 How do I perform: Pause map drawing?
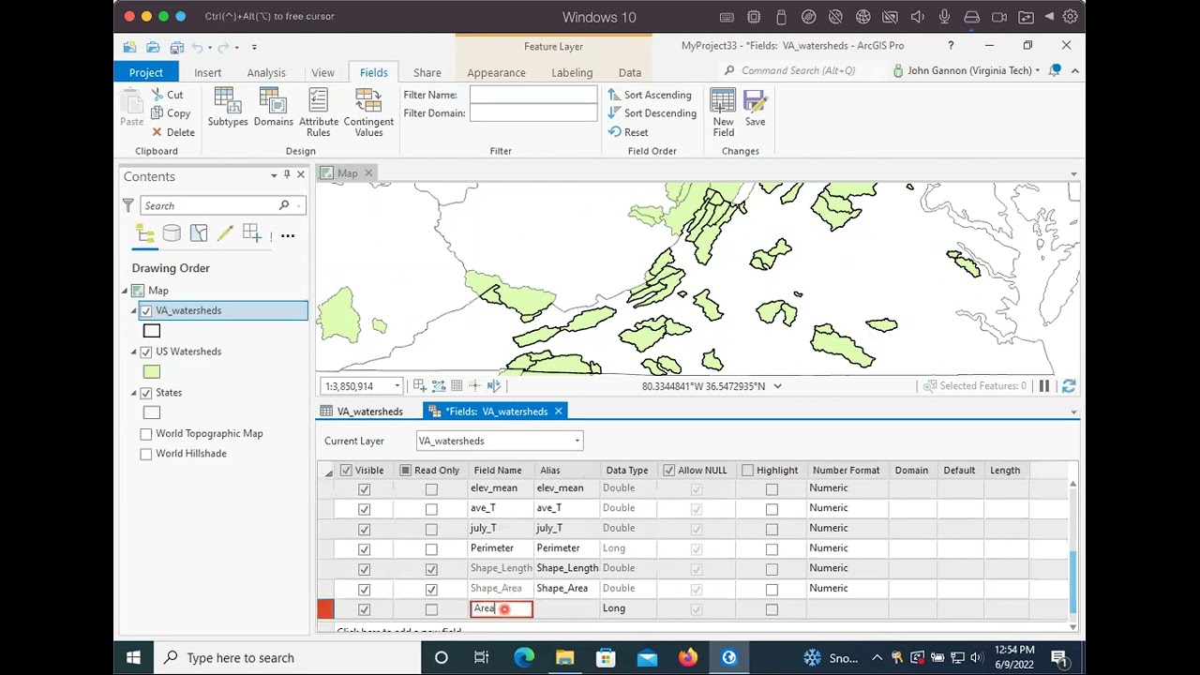click(1043, 386)
